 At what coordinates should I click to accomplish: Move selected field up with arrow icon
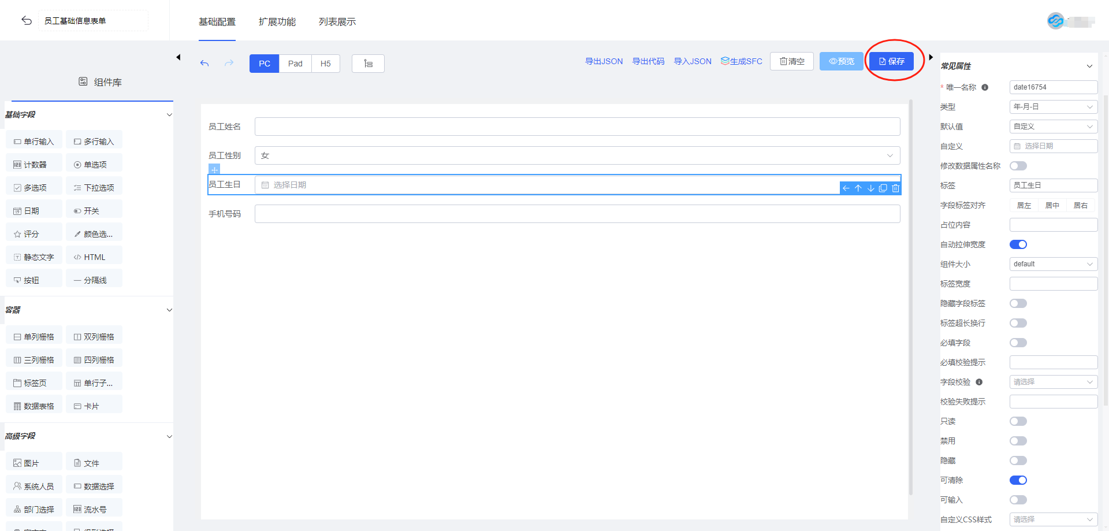point(858,188)
